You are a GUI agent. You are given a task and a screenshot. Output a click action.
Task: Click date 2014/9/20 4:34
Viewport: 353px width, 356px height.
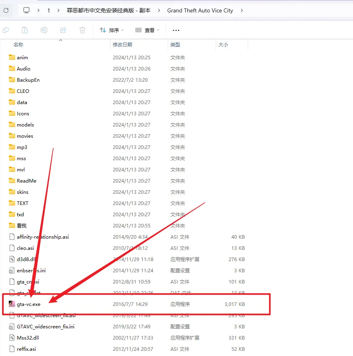click(x=130, y=237)
